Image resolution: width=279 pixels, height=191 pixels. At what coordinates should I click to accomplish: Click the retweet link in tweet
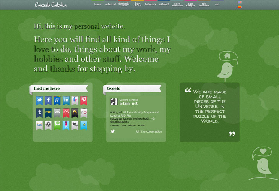(x=132, y=125)
